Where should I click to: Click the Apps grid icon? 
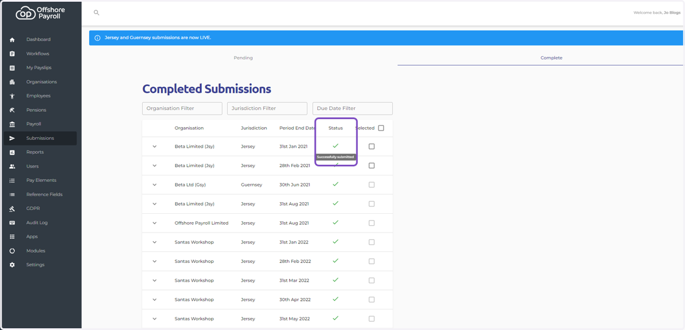pyautogui.click(x=12, y=237)
